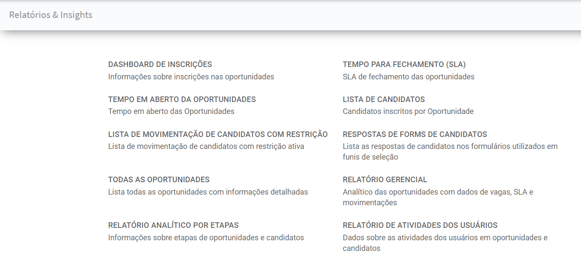Click 'Dados sobre as atividades dos usuários' description

(445, 238)
